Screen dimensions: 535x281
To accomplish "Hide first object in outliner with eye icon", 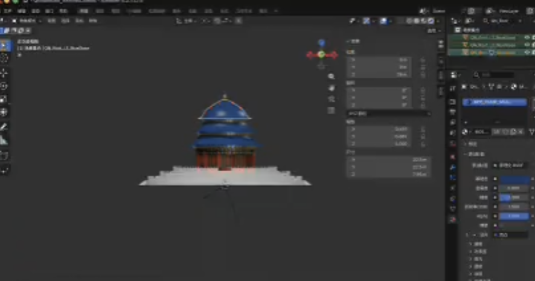I will pos(527,37).
